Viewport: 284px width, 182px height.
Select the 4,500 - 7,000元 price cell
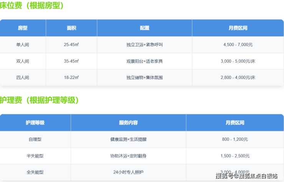pyautogui.click(x=238, y=45)
